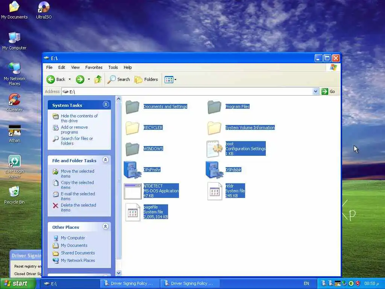The height and width of the screenshot is (289, 385).
Task: Click side pane scrollbar down arrow
Action: point(118,273)
